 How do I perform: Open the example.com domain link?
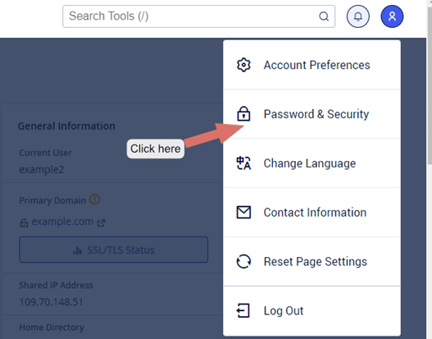62,222
